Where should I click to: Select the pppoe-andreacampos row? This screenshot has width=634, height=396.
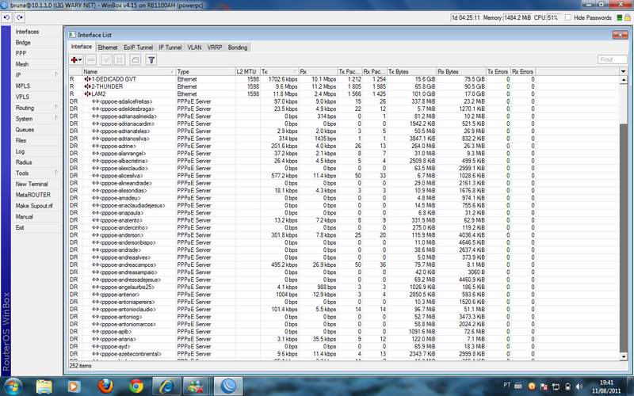pos(344,265)
